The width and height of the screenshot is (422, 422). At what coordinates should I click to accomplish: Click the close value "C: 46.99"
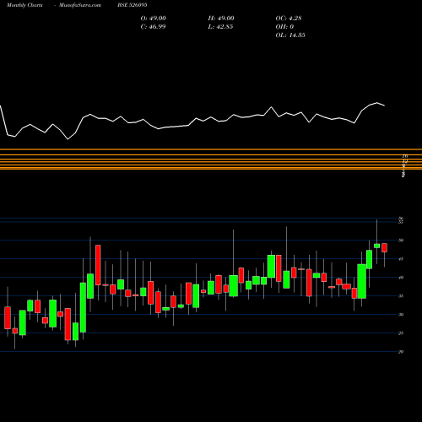[153, 27]
